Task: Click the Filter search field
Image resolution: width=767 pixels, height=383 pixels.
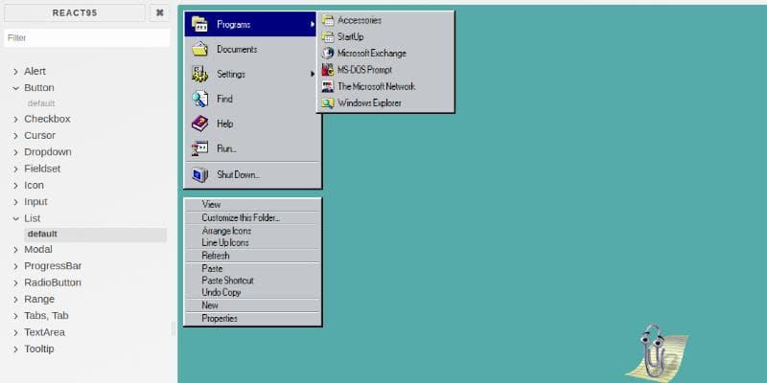Action: point(87,37)
